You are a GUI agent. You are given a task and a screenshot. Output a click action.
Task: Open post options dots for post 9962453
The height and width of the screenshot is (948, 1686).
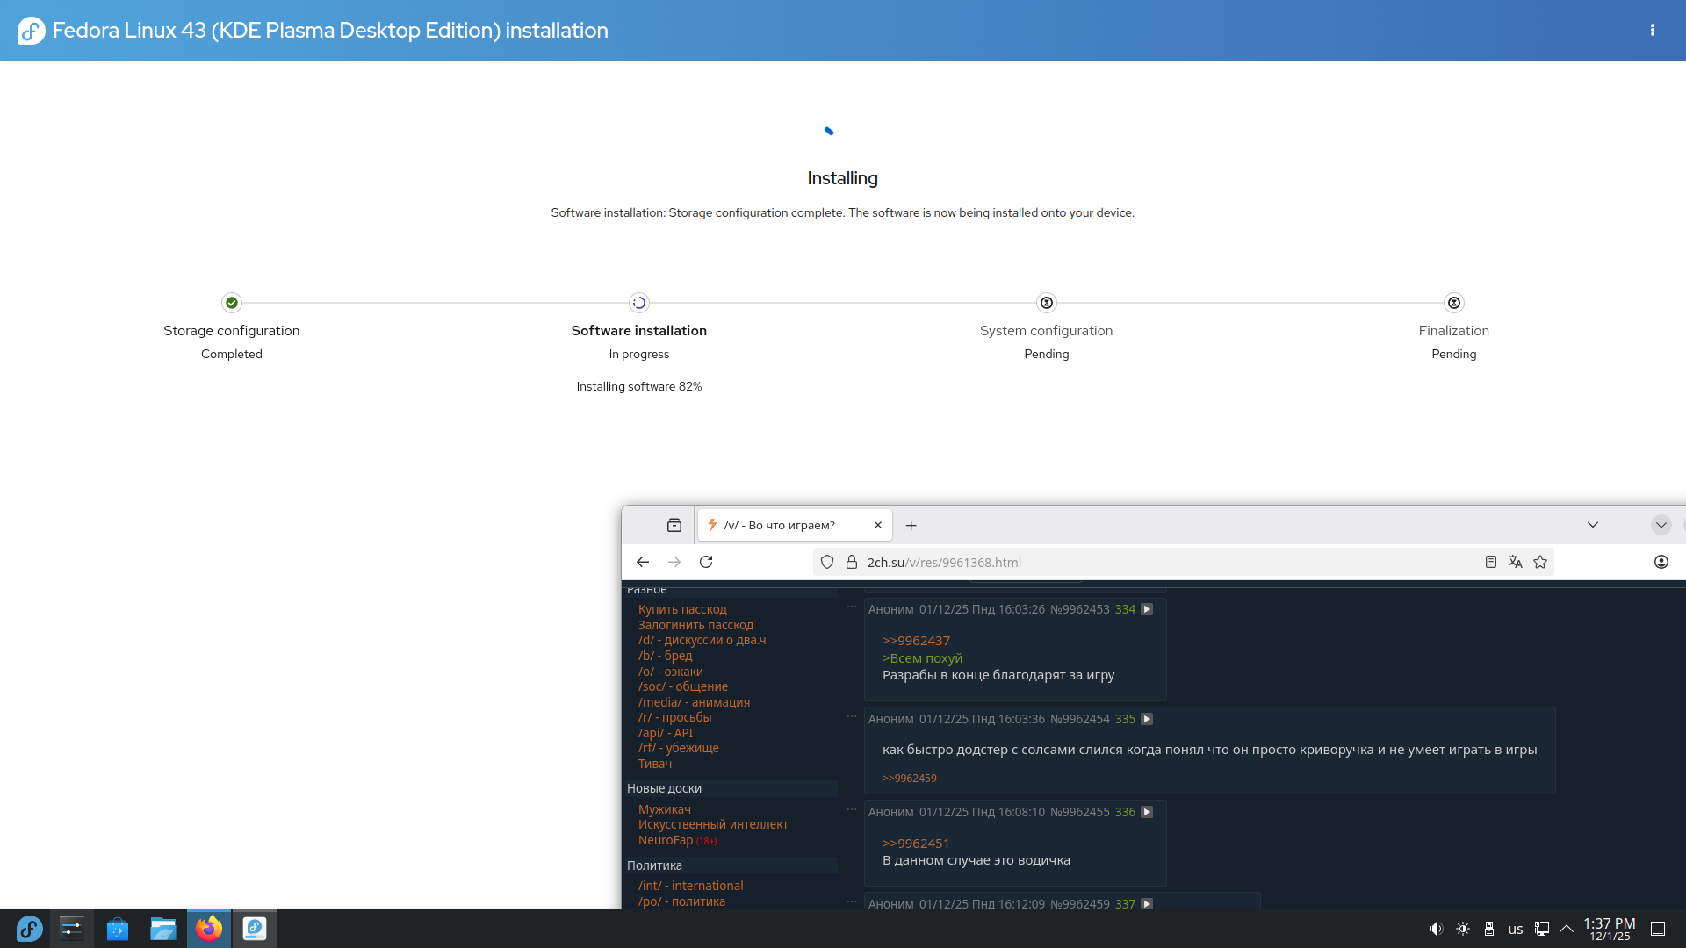[851, 607]
